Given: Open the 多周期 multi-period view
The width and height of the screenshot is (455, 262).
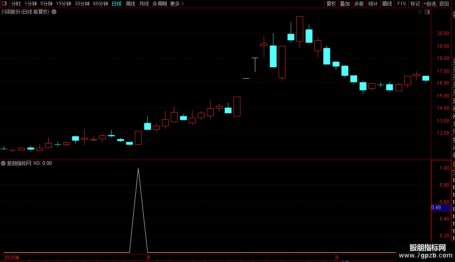Looking at the screenshot, I should tap(159, 4).
